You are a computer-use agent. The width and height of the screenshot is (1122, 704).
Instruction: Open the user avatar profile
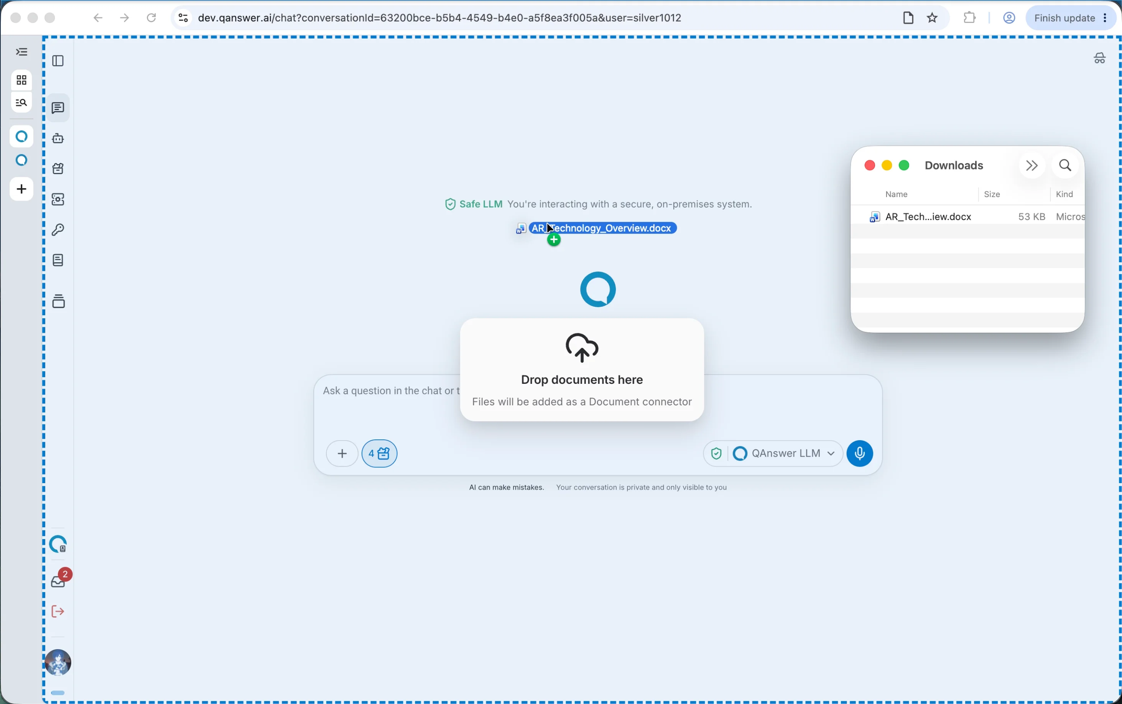tap(58, 662)
